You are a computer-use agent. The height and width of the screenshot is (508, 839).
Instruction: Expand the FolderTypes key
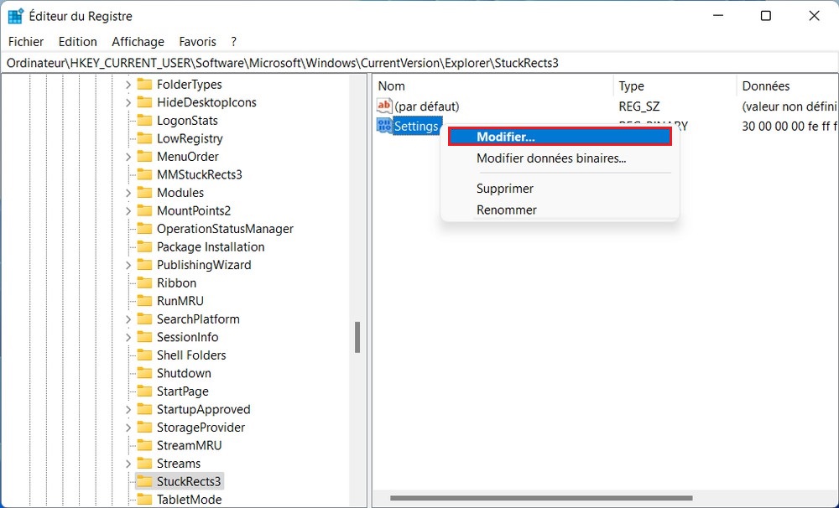(128, 85)
